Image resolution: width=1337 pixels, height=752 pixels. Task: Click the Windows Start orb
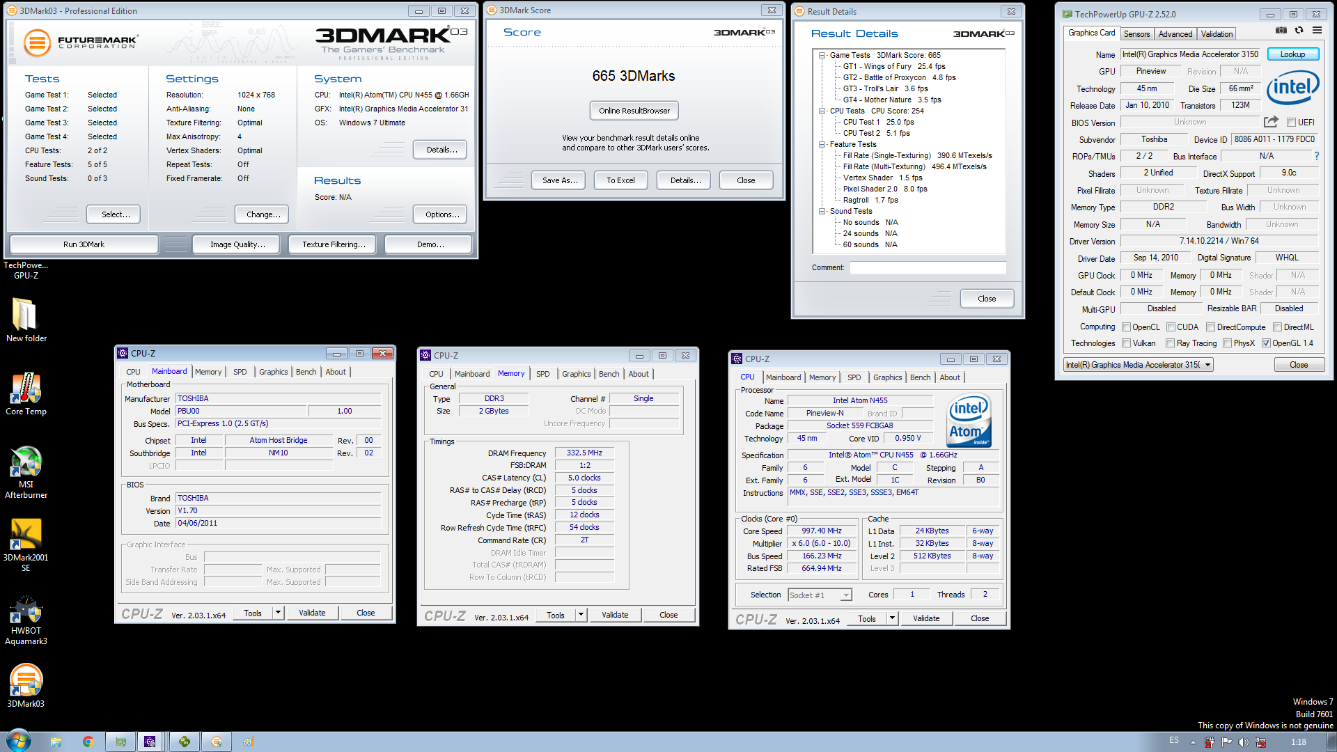pos(19,741)
